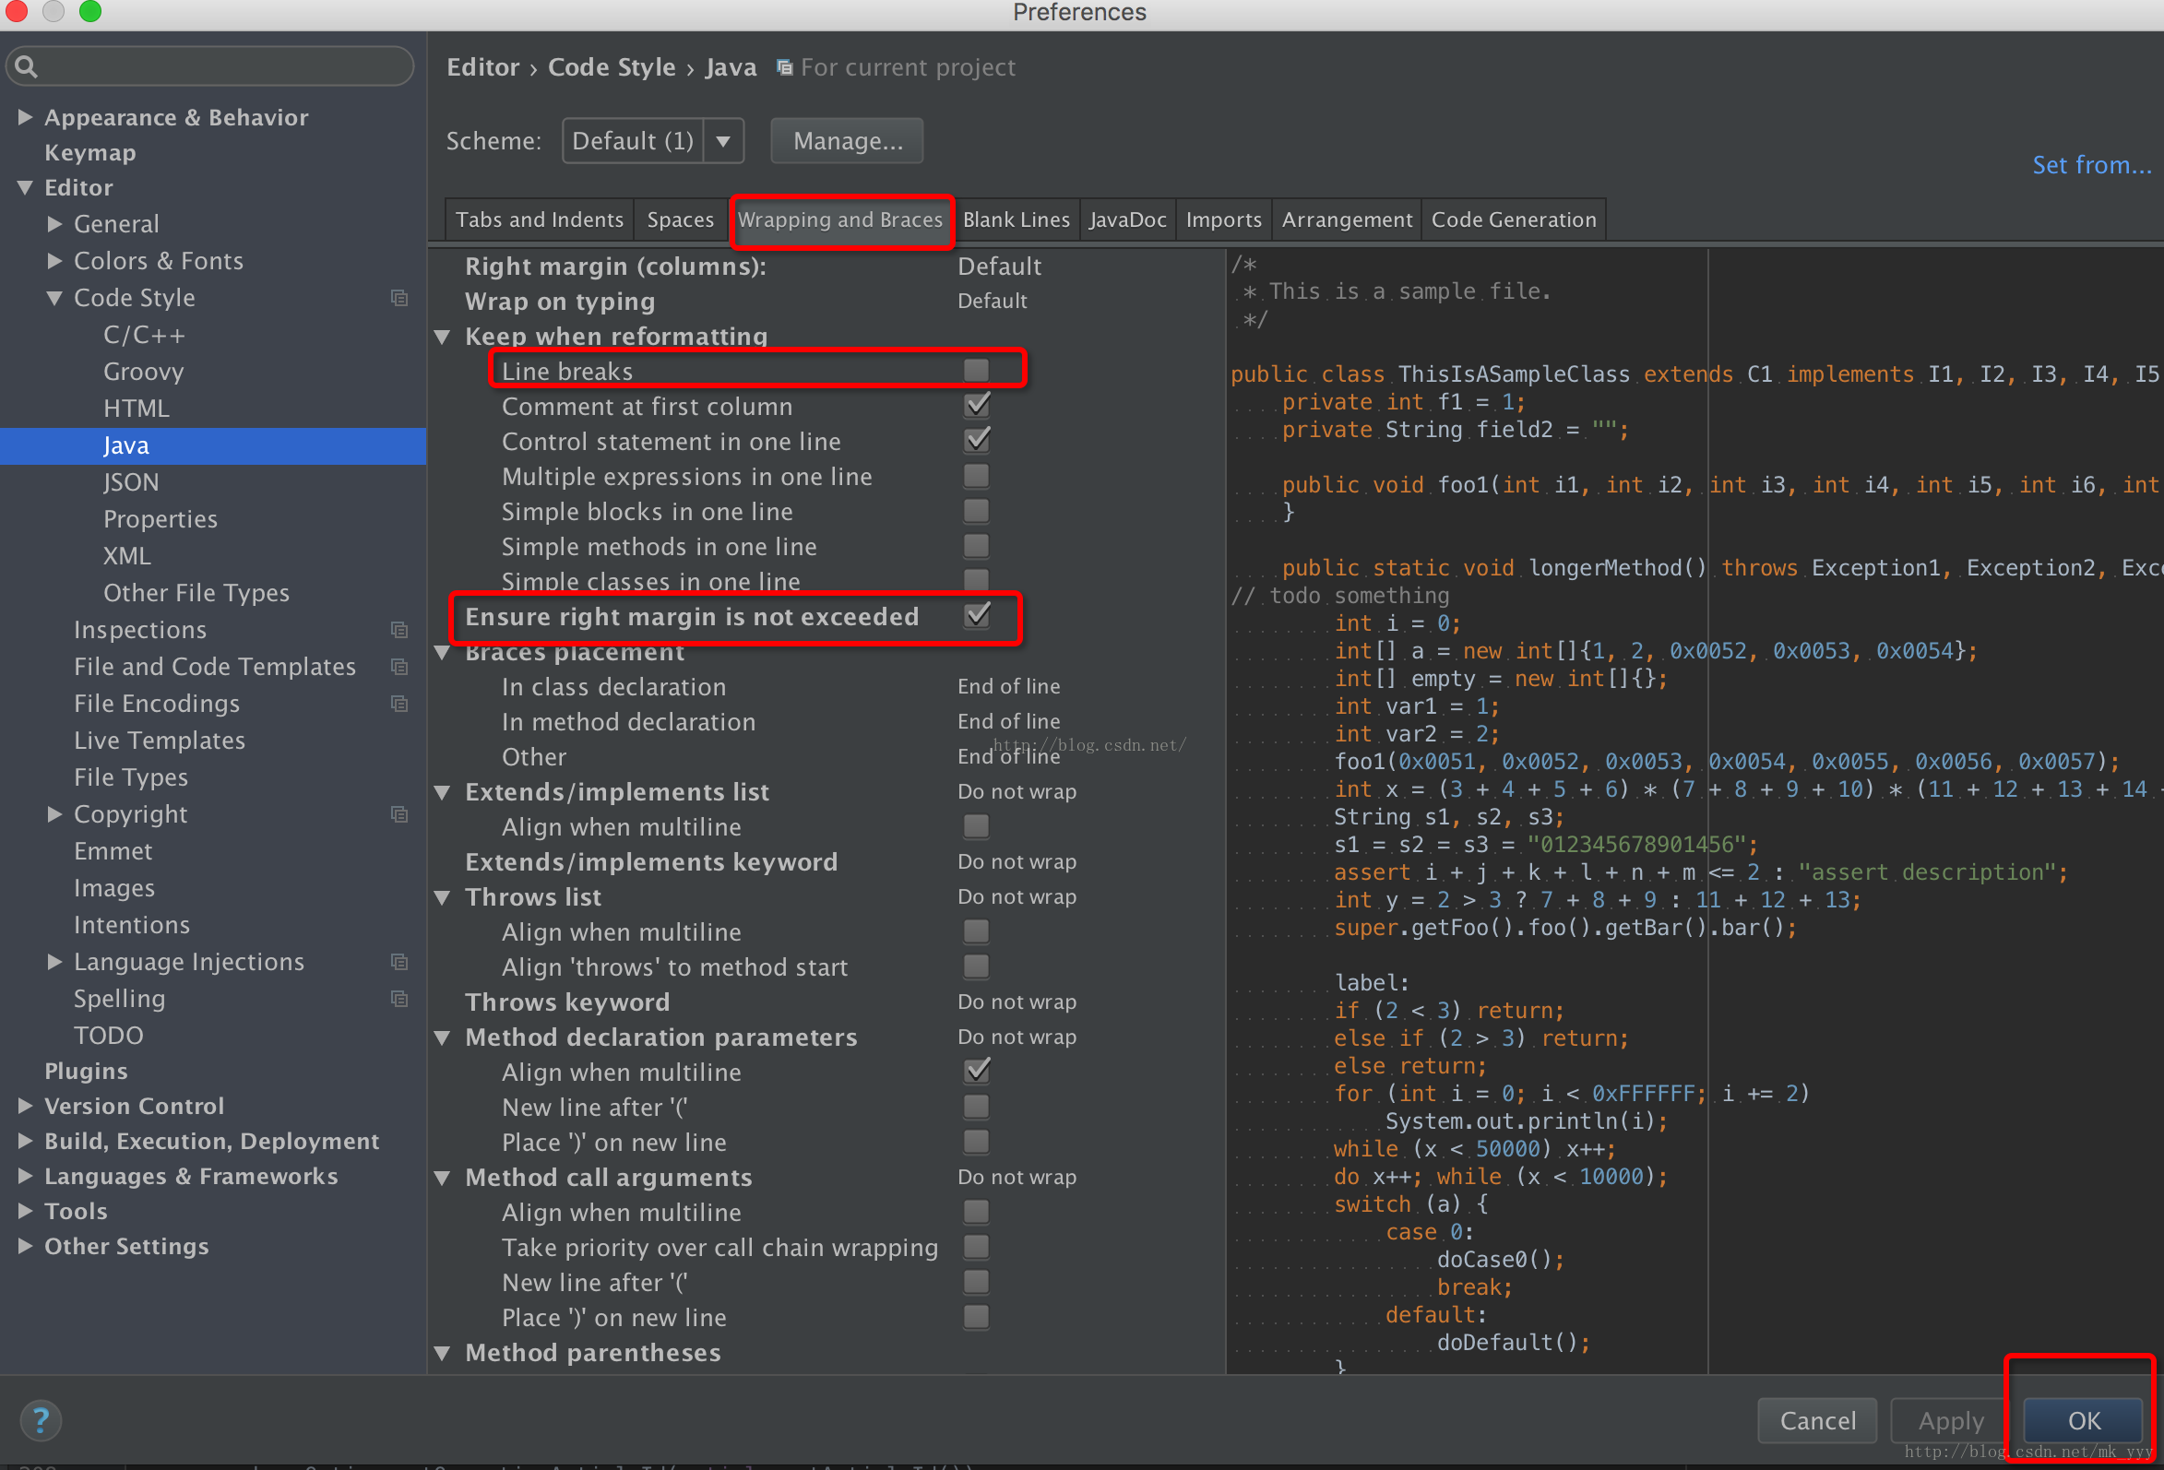The height and width of the screenshot is (1470, 2164).
Task: Click project-level icon beside Spelling
Action: click(x=399, y=999)
